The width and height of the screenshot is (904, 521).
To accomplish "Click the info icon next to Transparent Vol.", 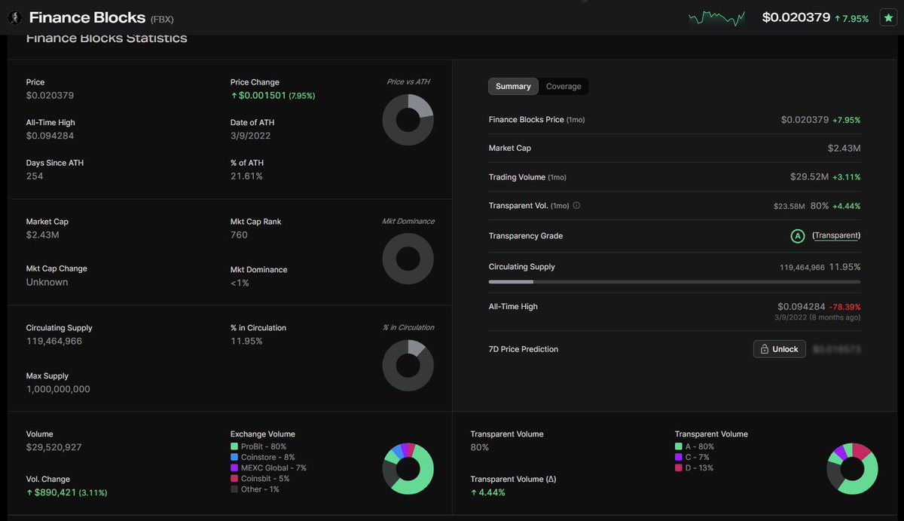I will pyautogui.click(x=576, y=206).
